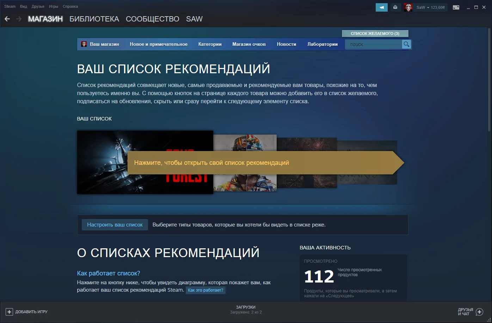Open the Лаборатории store section
Screen dimensions: 492x323
(x=322, y=44)
